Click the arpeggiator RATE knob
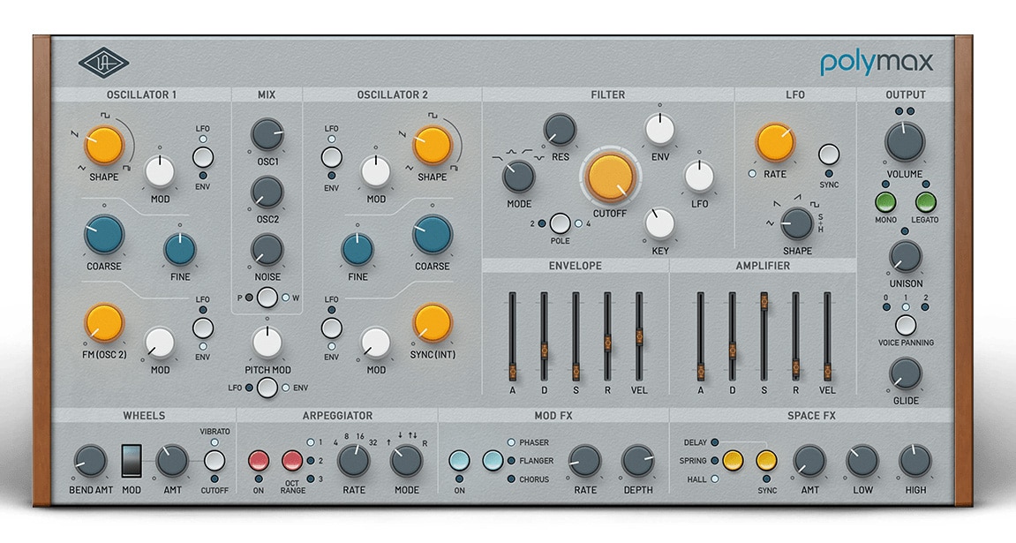Screen dimensions: 1016x543 pyautogui.click(x=354, y=461)
